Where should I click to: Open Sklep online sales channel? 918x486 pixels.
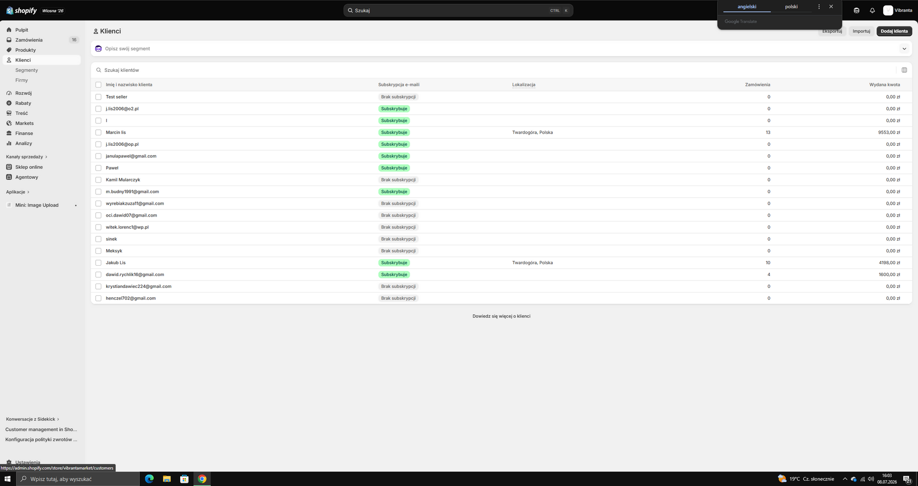pos(29,167)
